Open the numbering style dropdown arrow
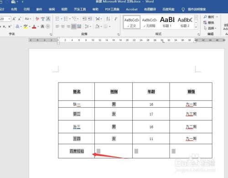 point(70,19)
